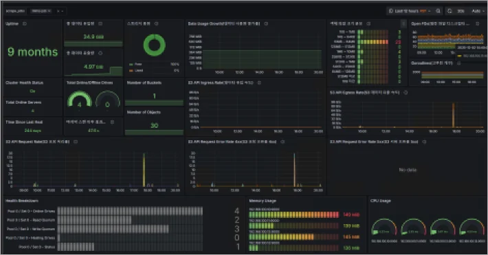Click the info icon on the 4.97 GiB panel

tap(100, 53)
